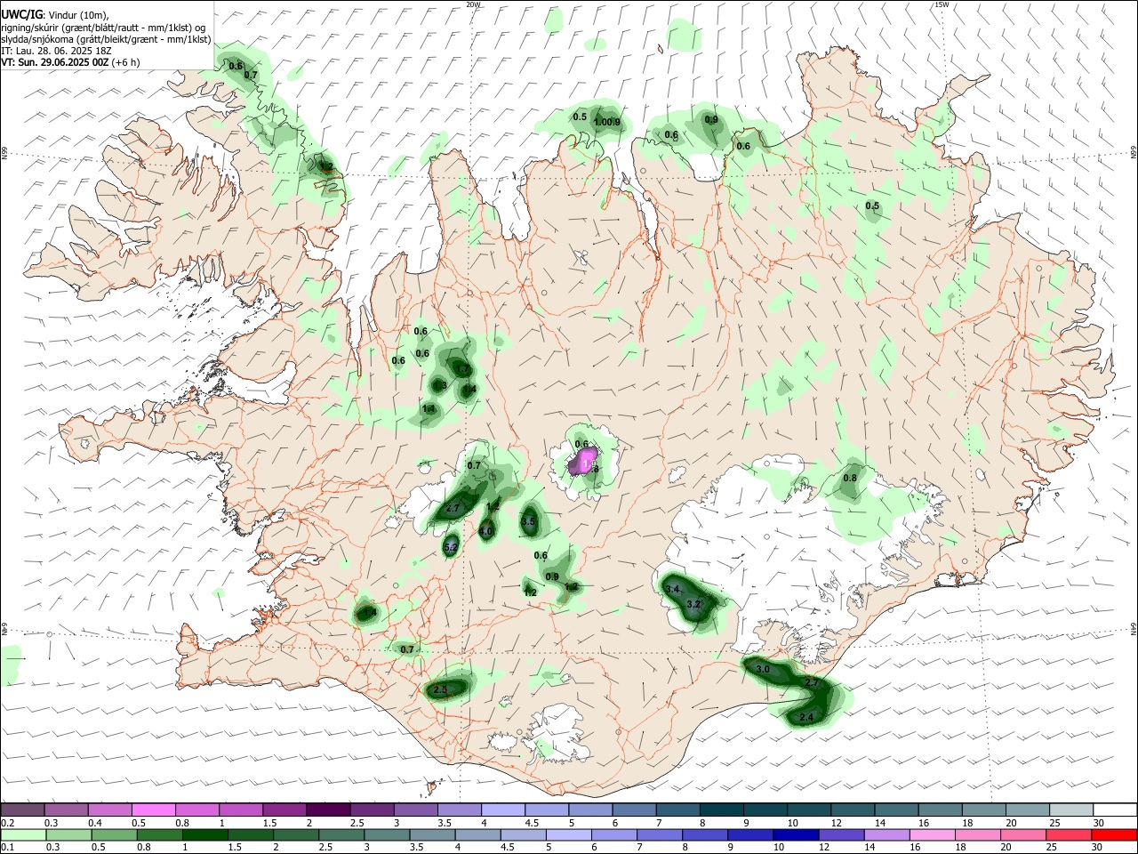Click the dark teal snow swatch between 8 and 9
The image size is (1138, 854).
721,810
